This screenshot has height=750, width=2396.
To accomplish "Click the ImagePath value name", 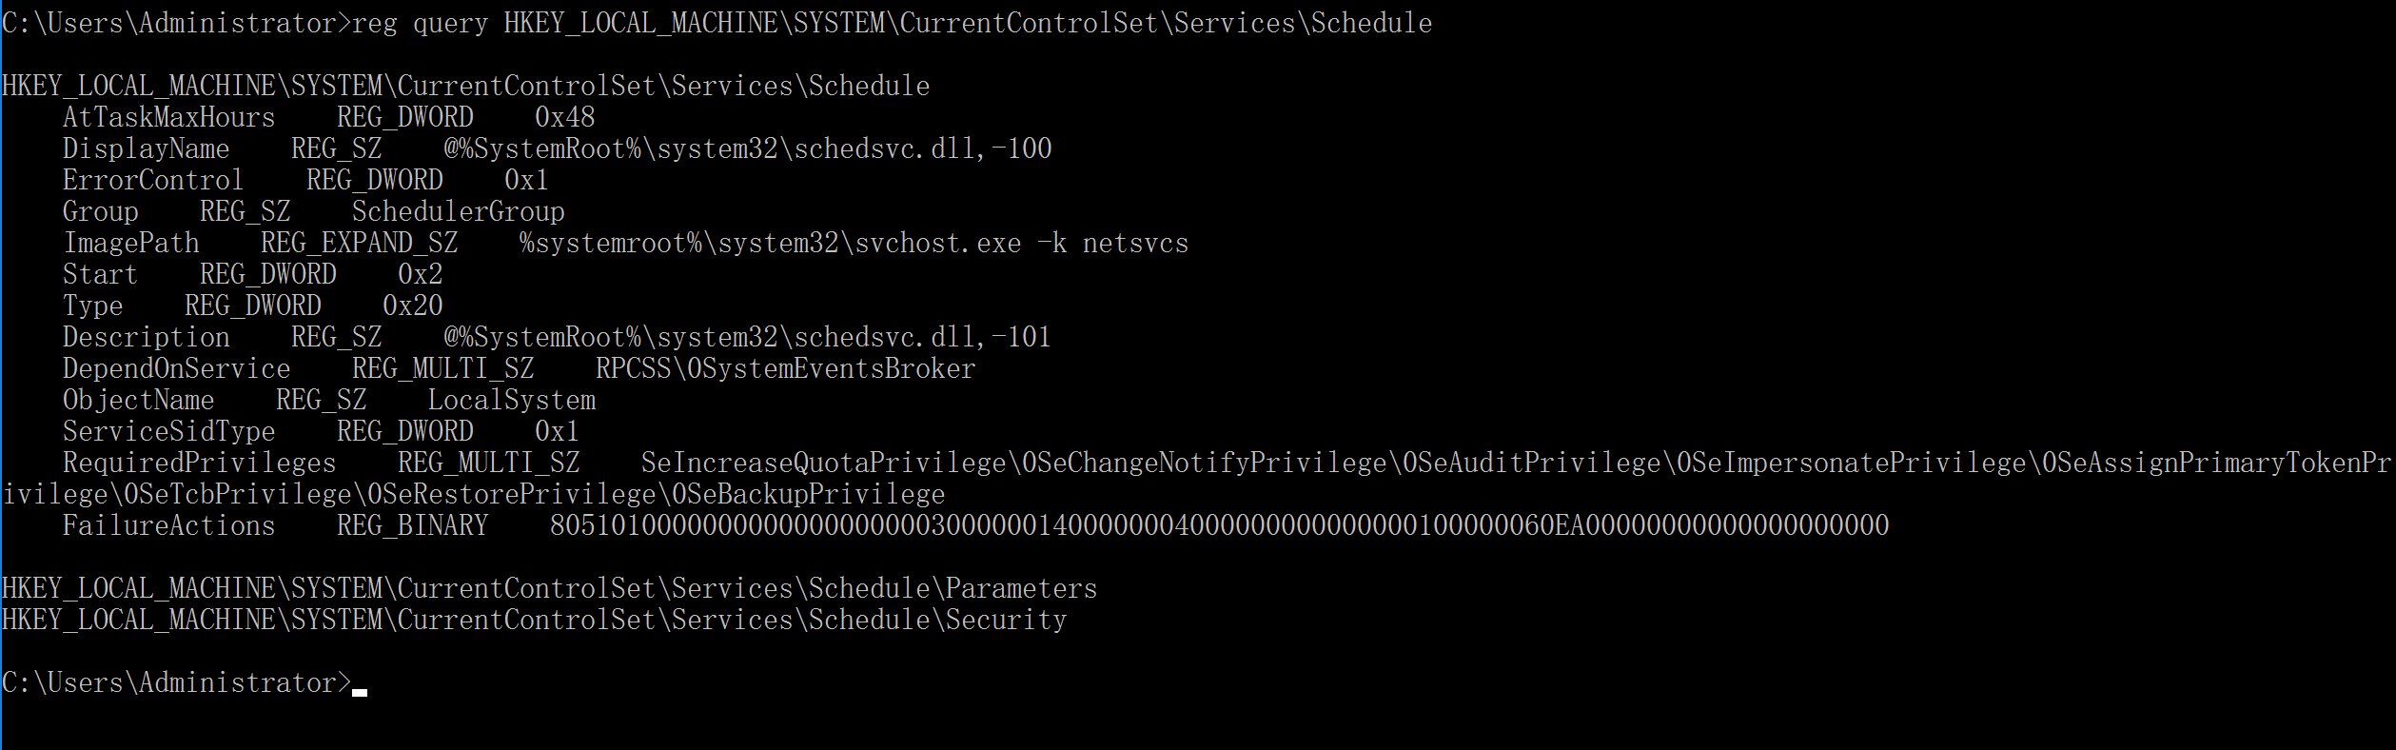I will coord(131,244).
